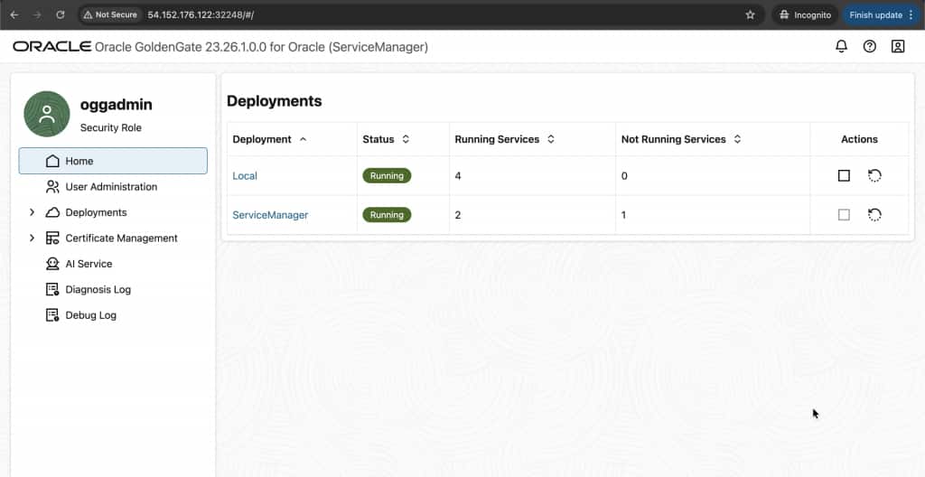Click the Incognito indicator
This screenshot has width=925, height=477.
pos(805,14)
